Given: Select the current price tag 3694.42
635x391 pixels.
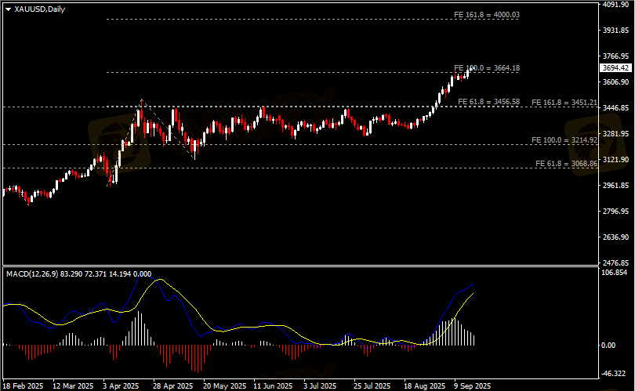Looking at the screenshot, I should tap(615, 68).
